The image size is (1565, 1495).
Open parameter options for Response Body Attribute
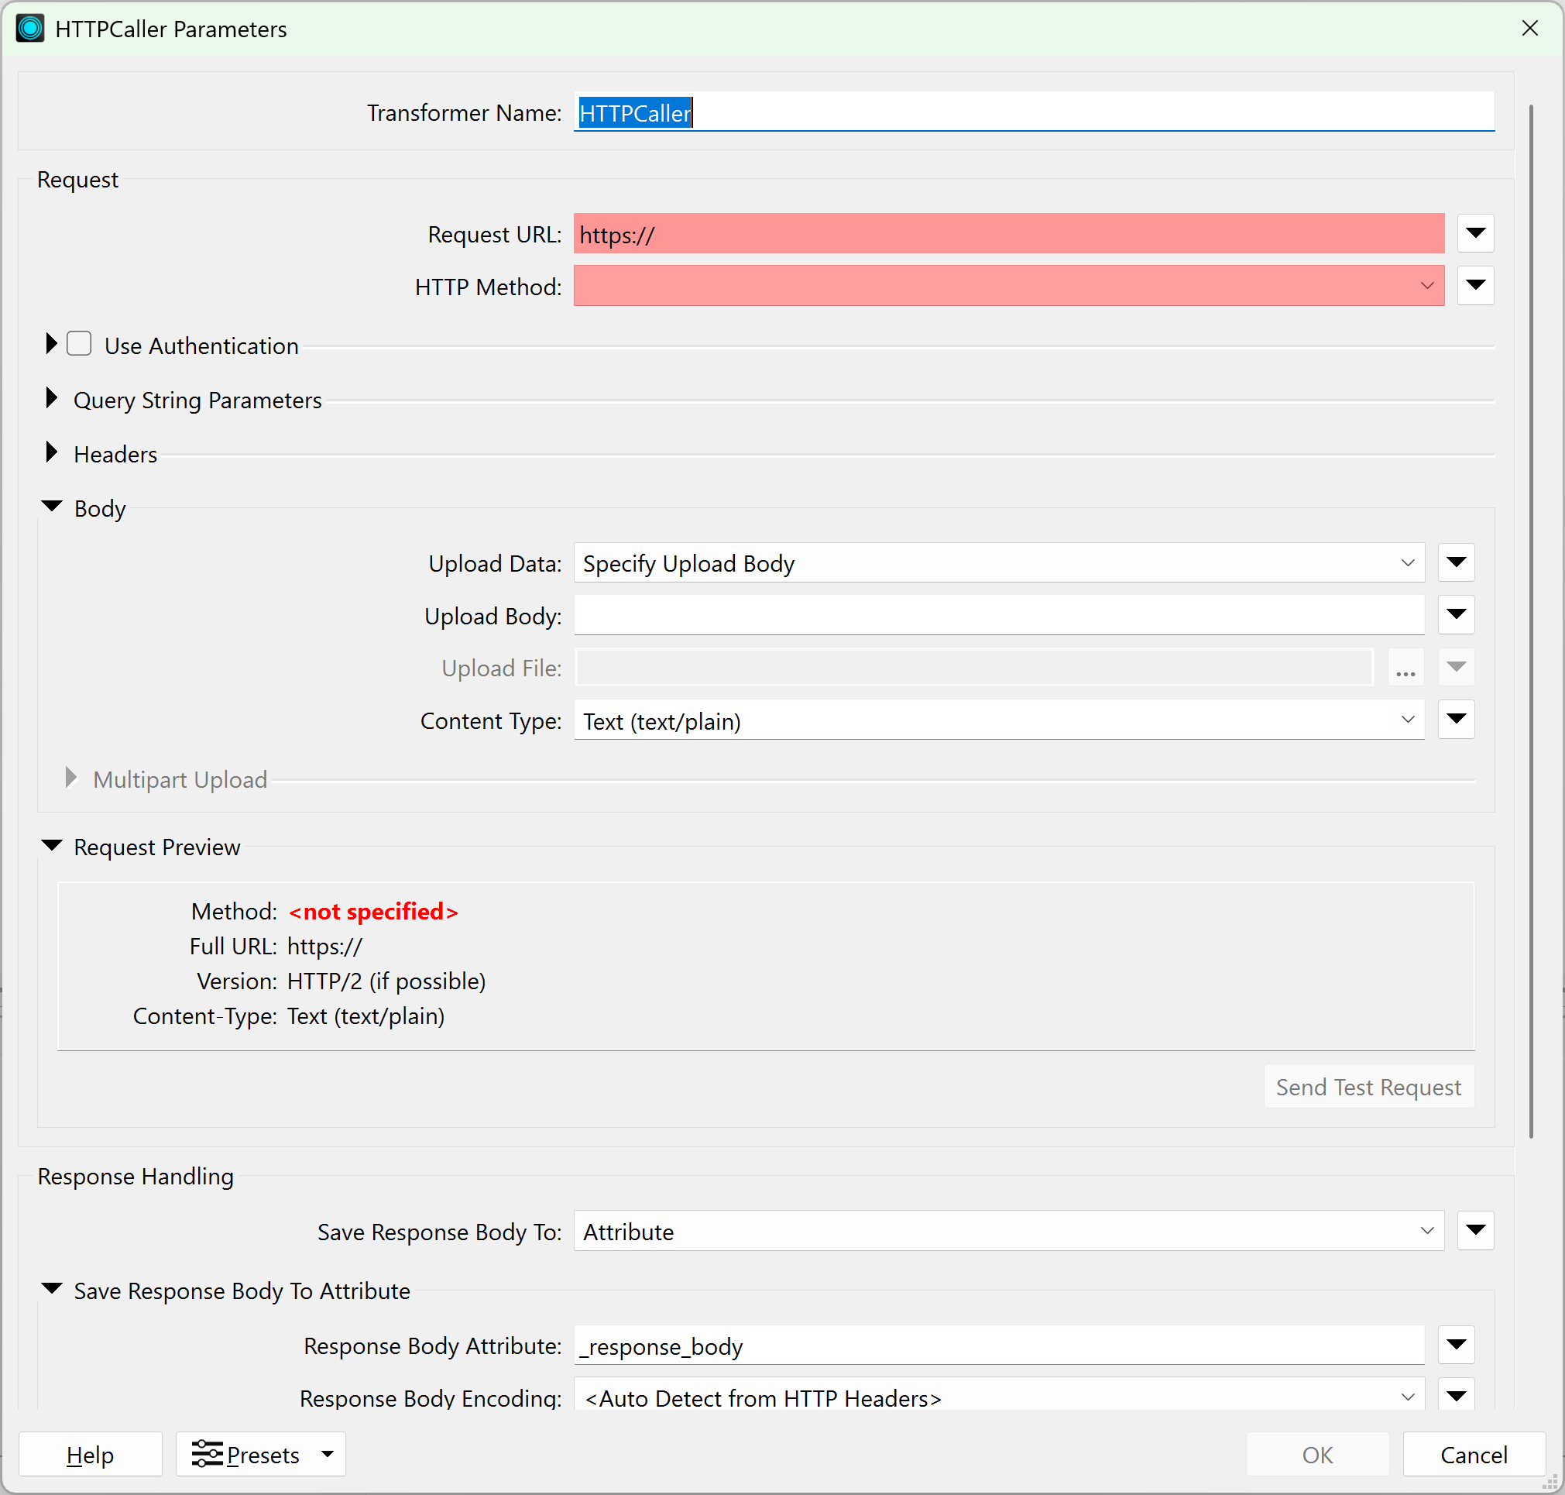coord(1456,1345)
